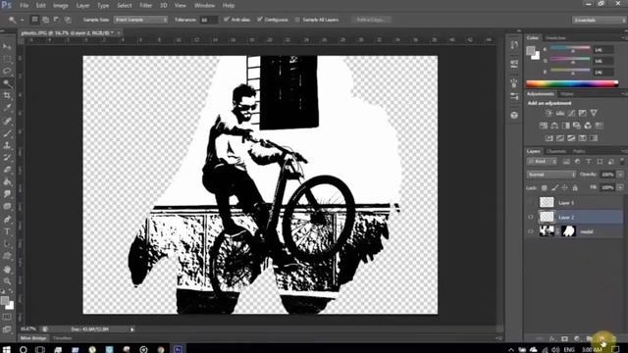This screenshot has height=353, width=628.
Task: Switch to the Swatches tab
Action: pyautogui.click(x=556, y=37)
